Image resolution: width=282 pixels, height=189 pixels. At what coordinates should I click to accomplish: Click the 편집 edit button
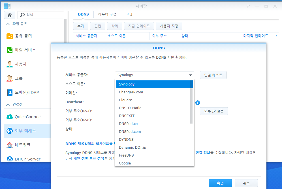[x=98, y=26]
